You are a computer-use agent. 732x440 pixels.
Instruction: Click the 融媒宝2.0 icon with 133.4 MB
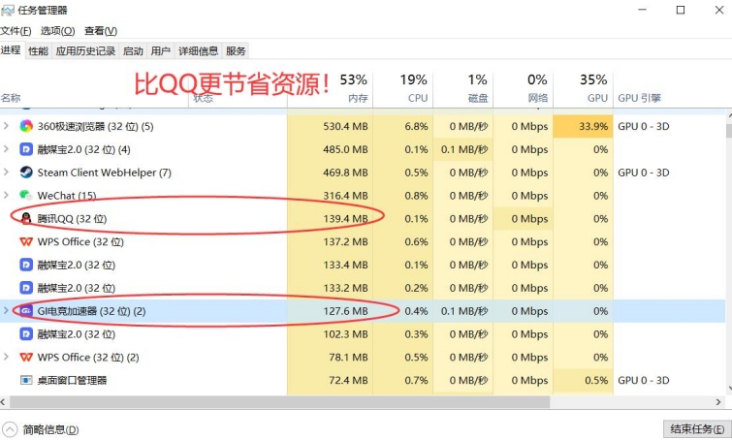pos(26,265)
